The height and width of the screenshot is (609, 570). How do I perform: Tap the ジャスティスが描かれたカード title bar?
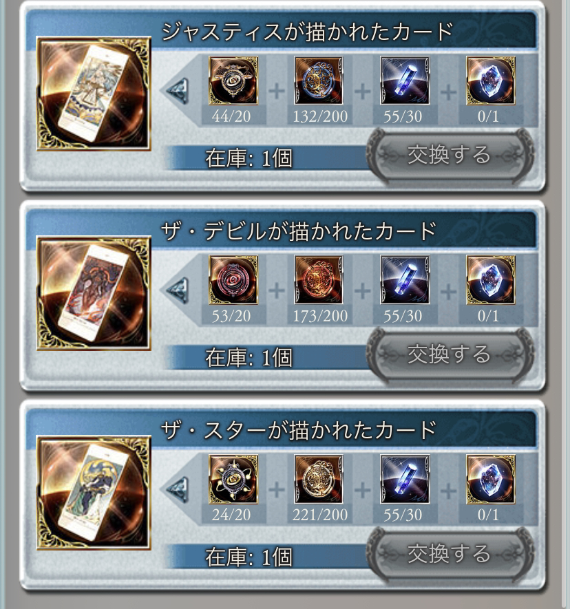pos(307,31)
